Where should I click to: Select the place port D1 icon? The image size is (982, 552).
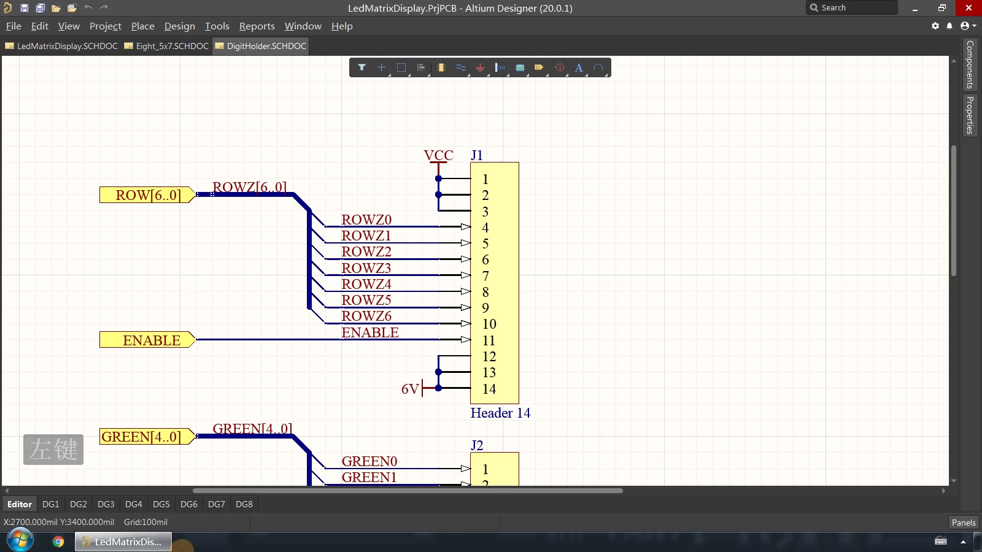(539, 67)
